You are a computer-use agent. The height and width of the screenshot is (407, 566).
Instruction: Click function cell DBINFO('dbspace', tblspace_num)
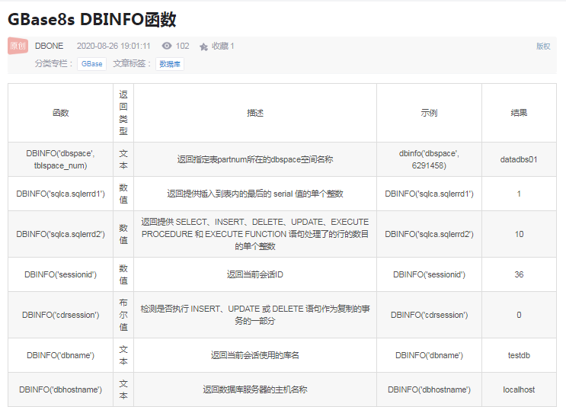click(x=61, y=159)
